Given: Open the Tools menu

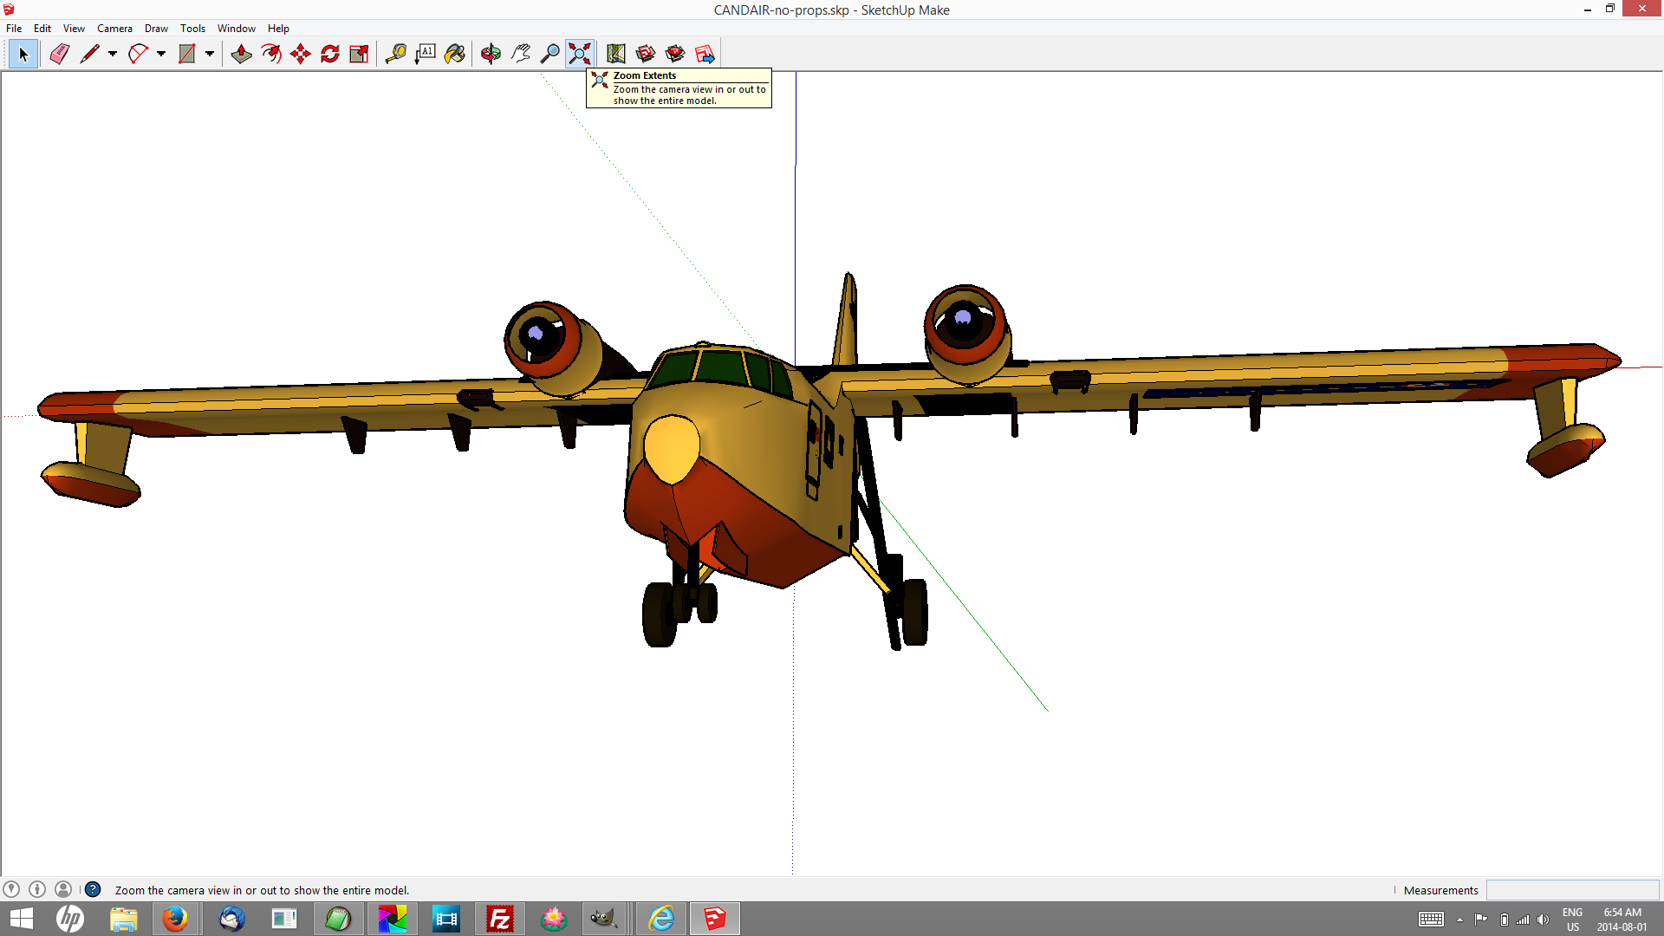Looking at the screenshot, I should point(192,29).
